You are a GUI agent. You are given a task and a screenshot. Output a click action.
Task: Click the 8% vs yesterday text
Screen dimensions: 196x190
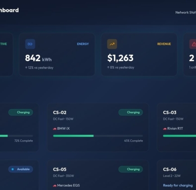point(120,67)
